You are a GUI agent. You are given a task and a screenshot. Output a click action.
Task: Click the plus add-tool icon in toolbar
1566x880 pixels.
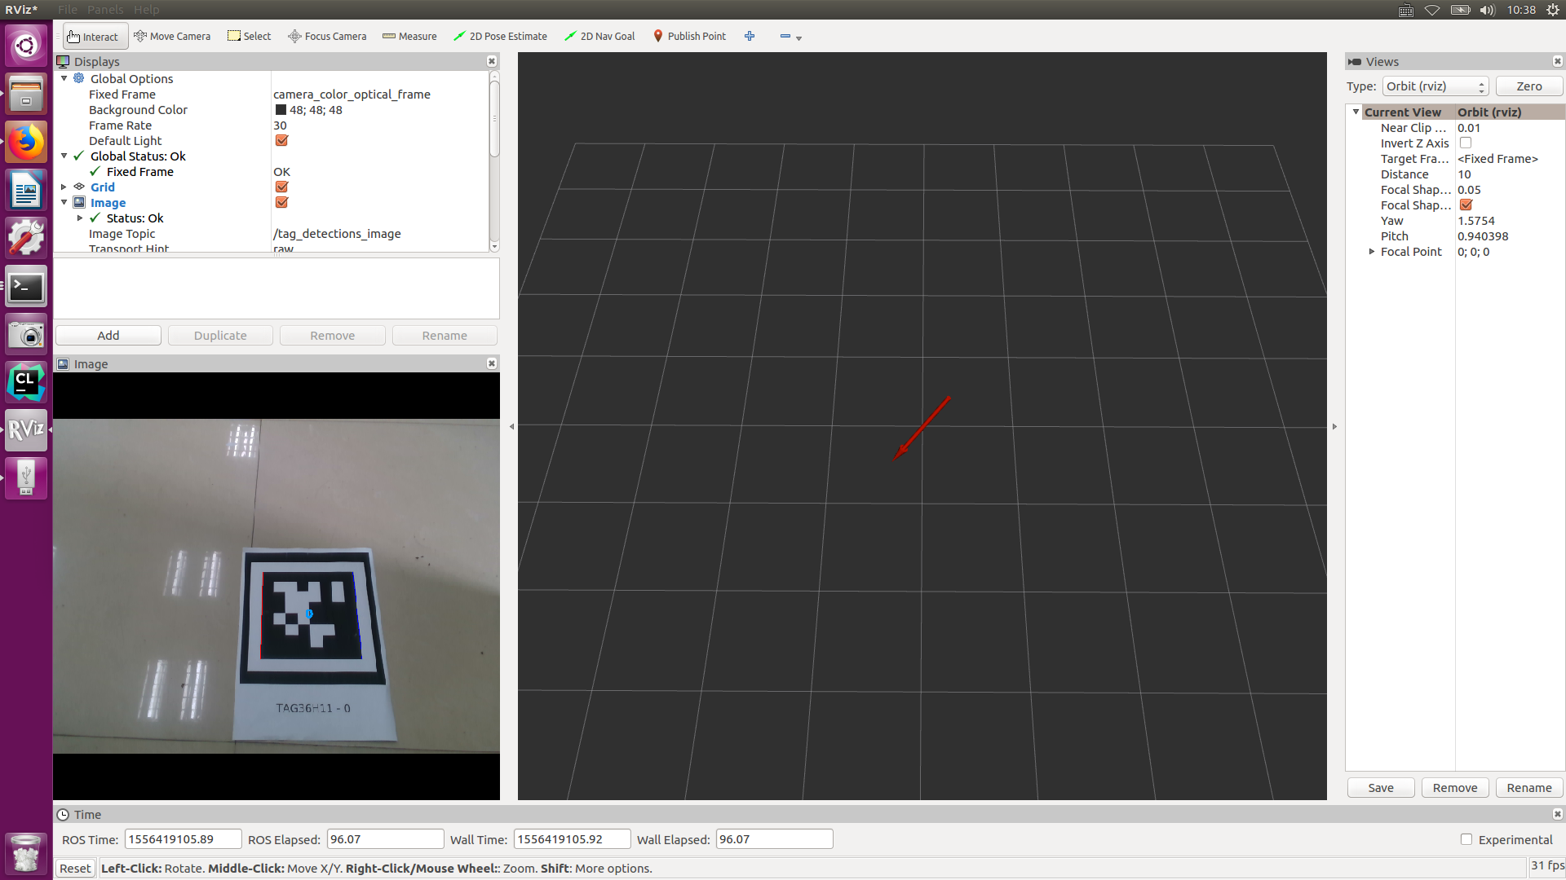pos(750,36)
